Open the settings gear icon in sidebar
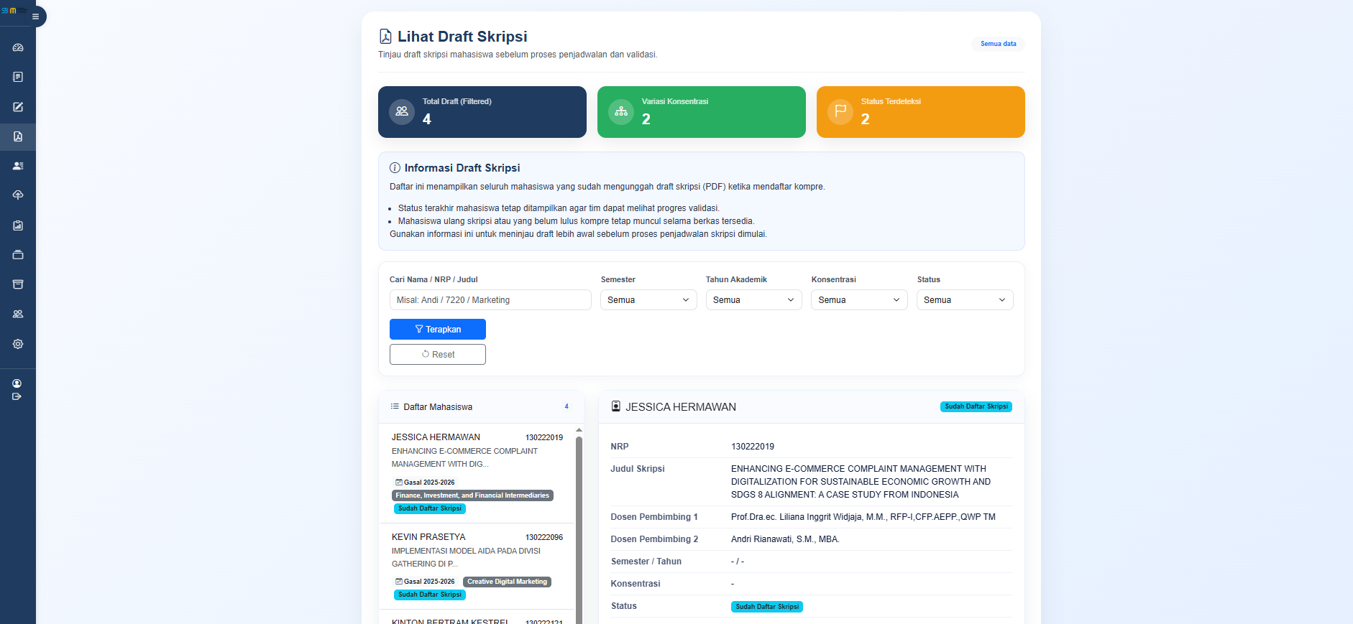Viewport: 1353px width, 624px height. pos(18,344)
